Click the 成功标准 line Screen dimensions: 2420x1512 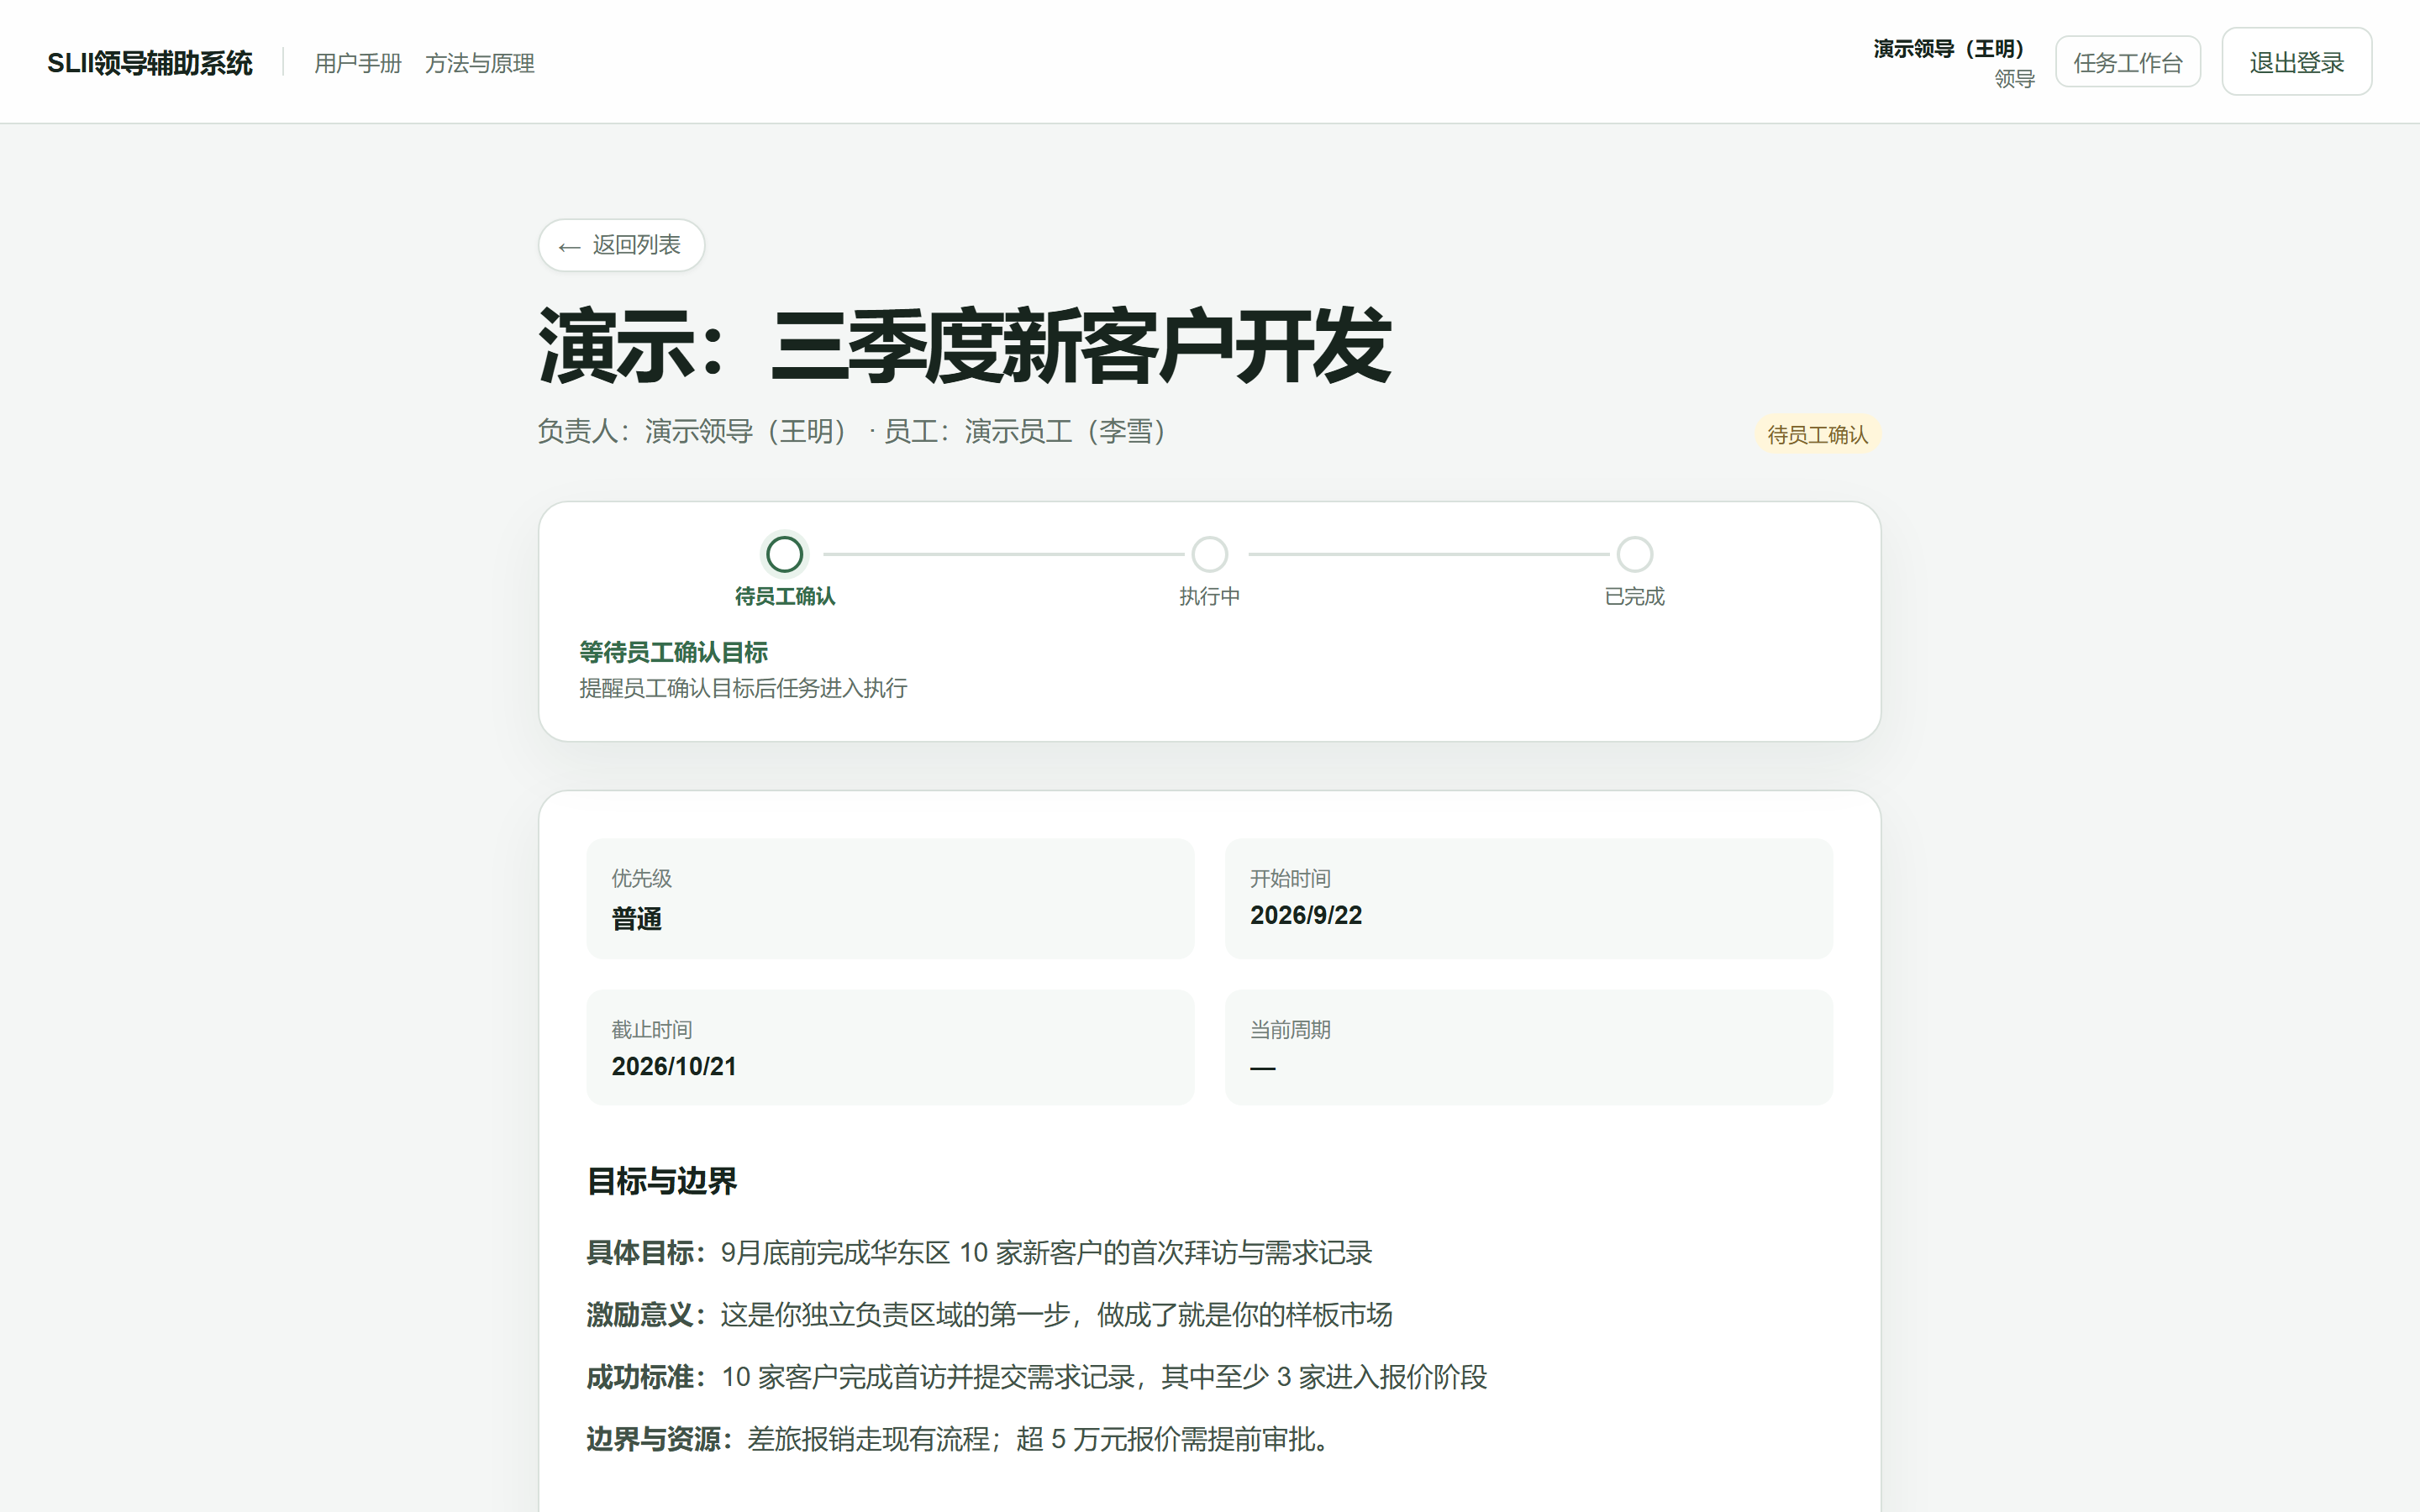coord(1036,1377)
